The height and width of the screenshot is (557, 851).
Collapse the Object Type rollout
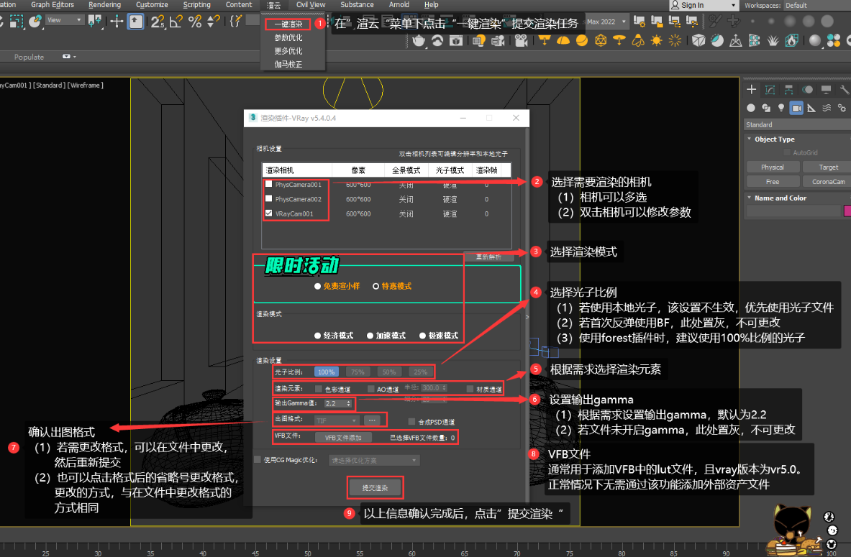click(773, 139)
